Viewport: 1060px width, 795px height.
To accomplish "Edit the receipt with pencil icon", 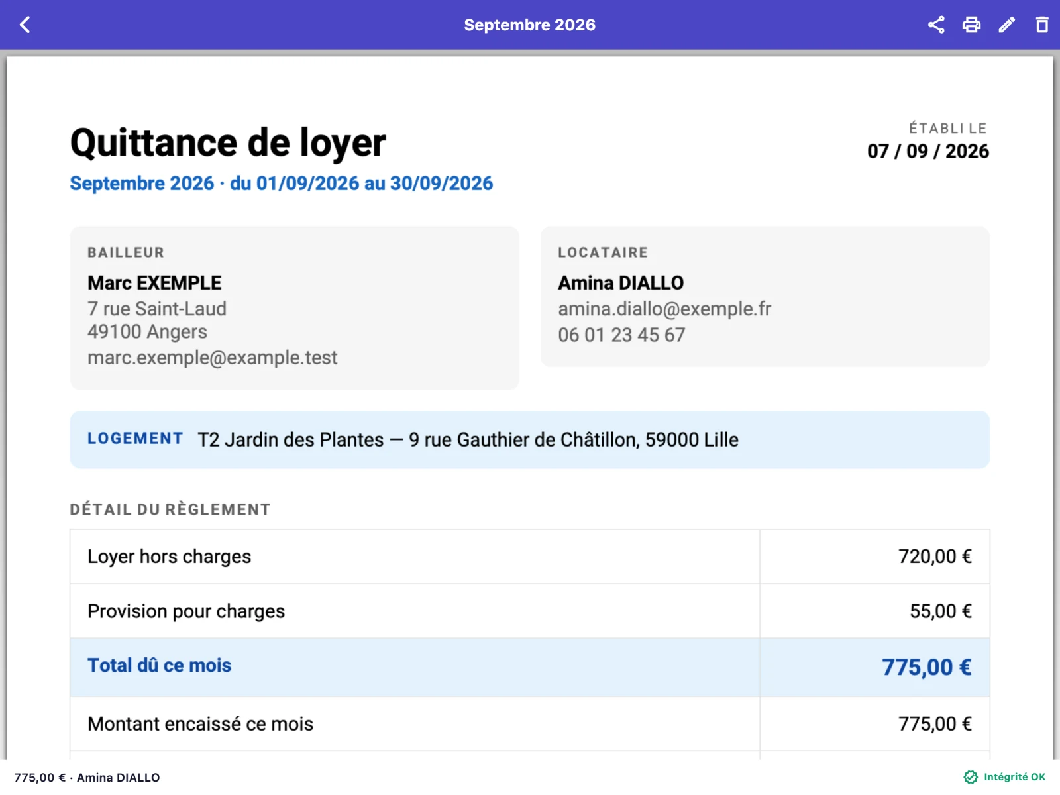I will pyautogui.click(x=1007, y=25).
